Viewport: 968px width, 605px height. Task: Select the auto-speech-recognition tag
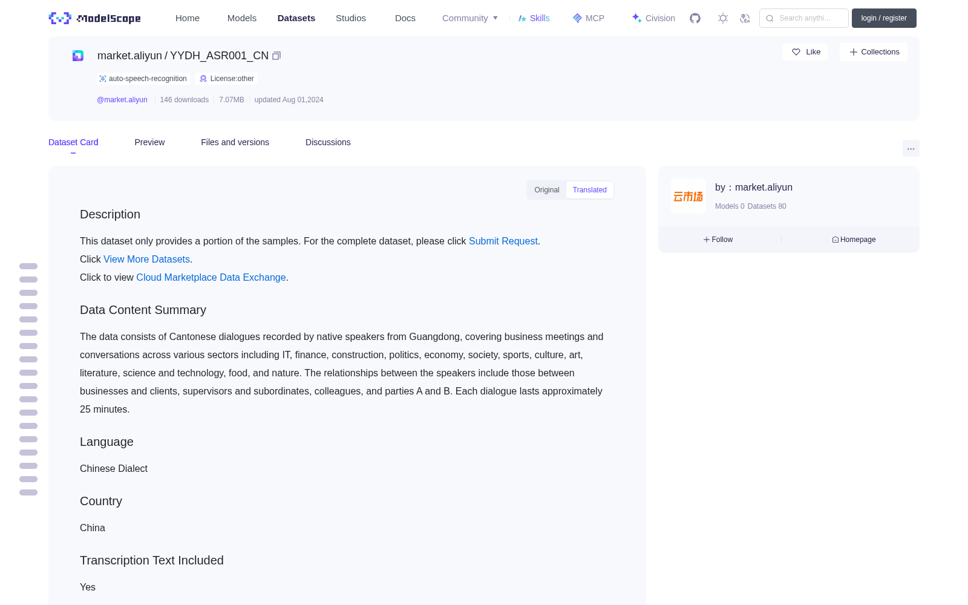tap(143, 79)
